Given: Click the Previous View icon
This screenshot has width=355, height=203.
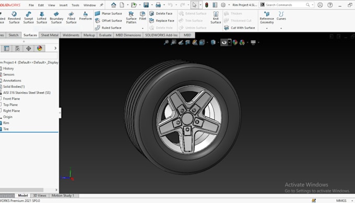Looking at the screenshot, I should tap(181, 42).
